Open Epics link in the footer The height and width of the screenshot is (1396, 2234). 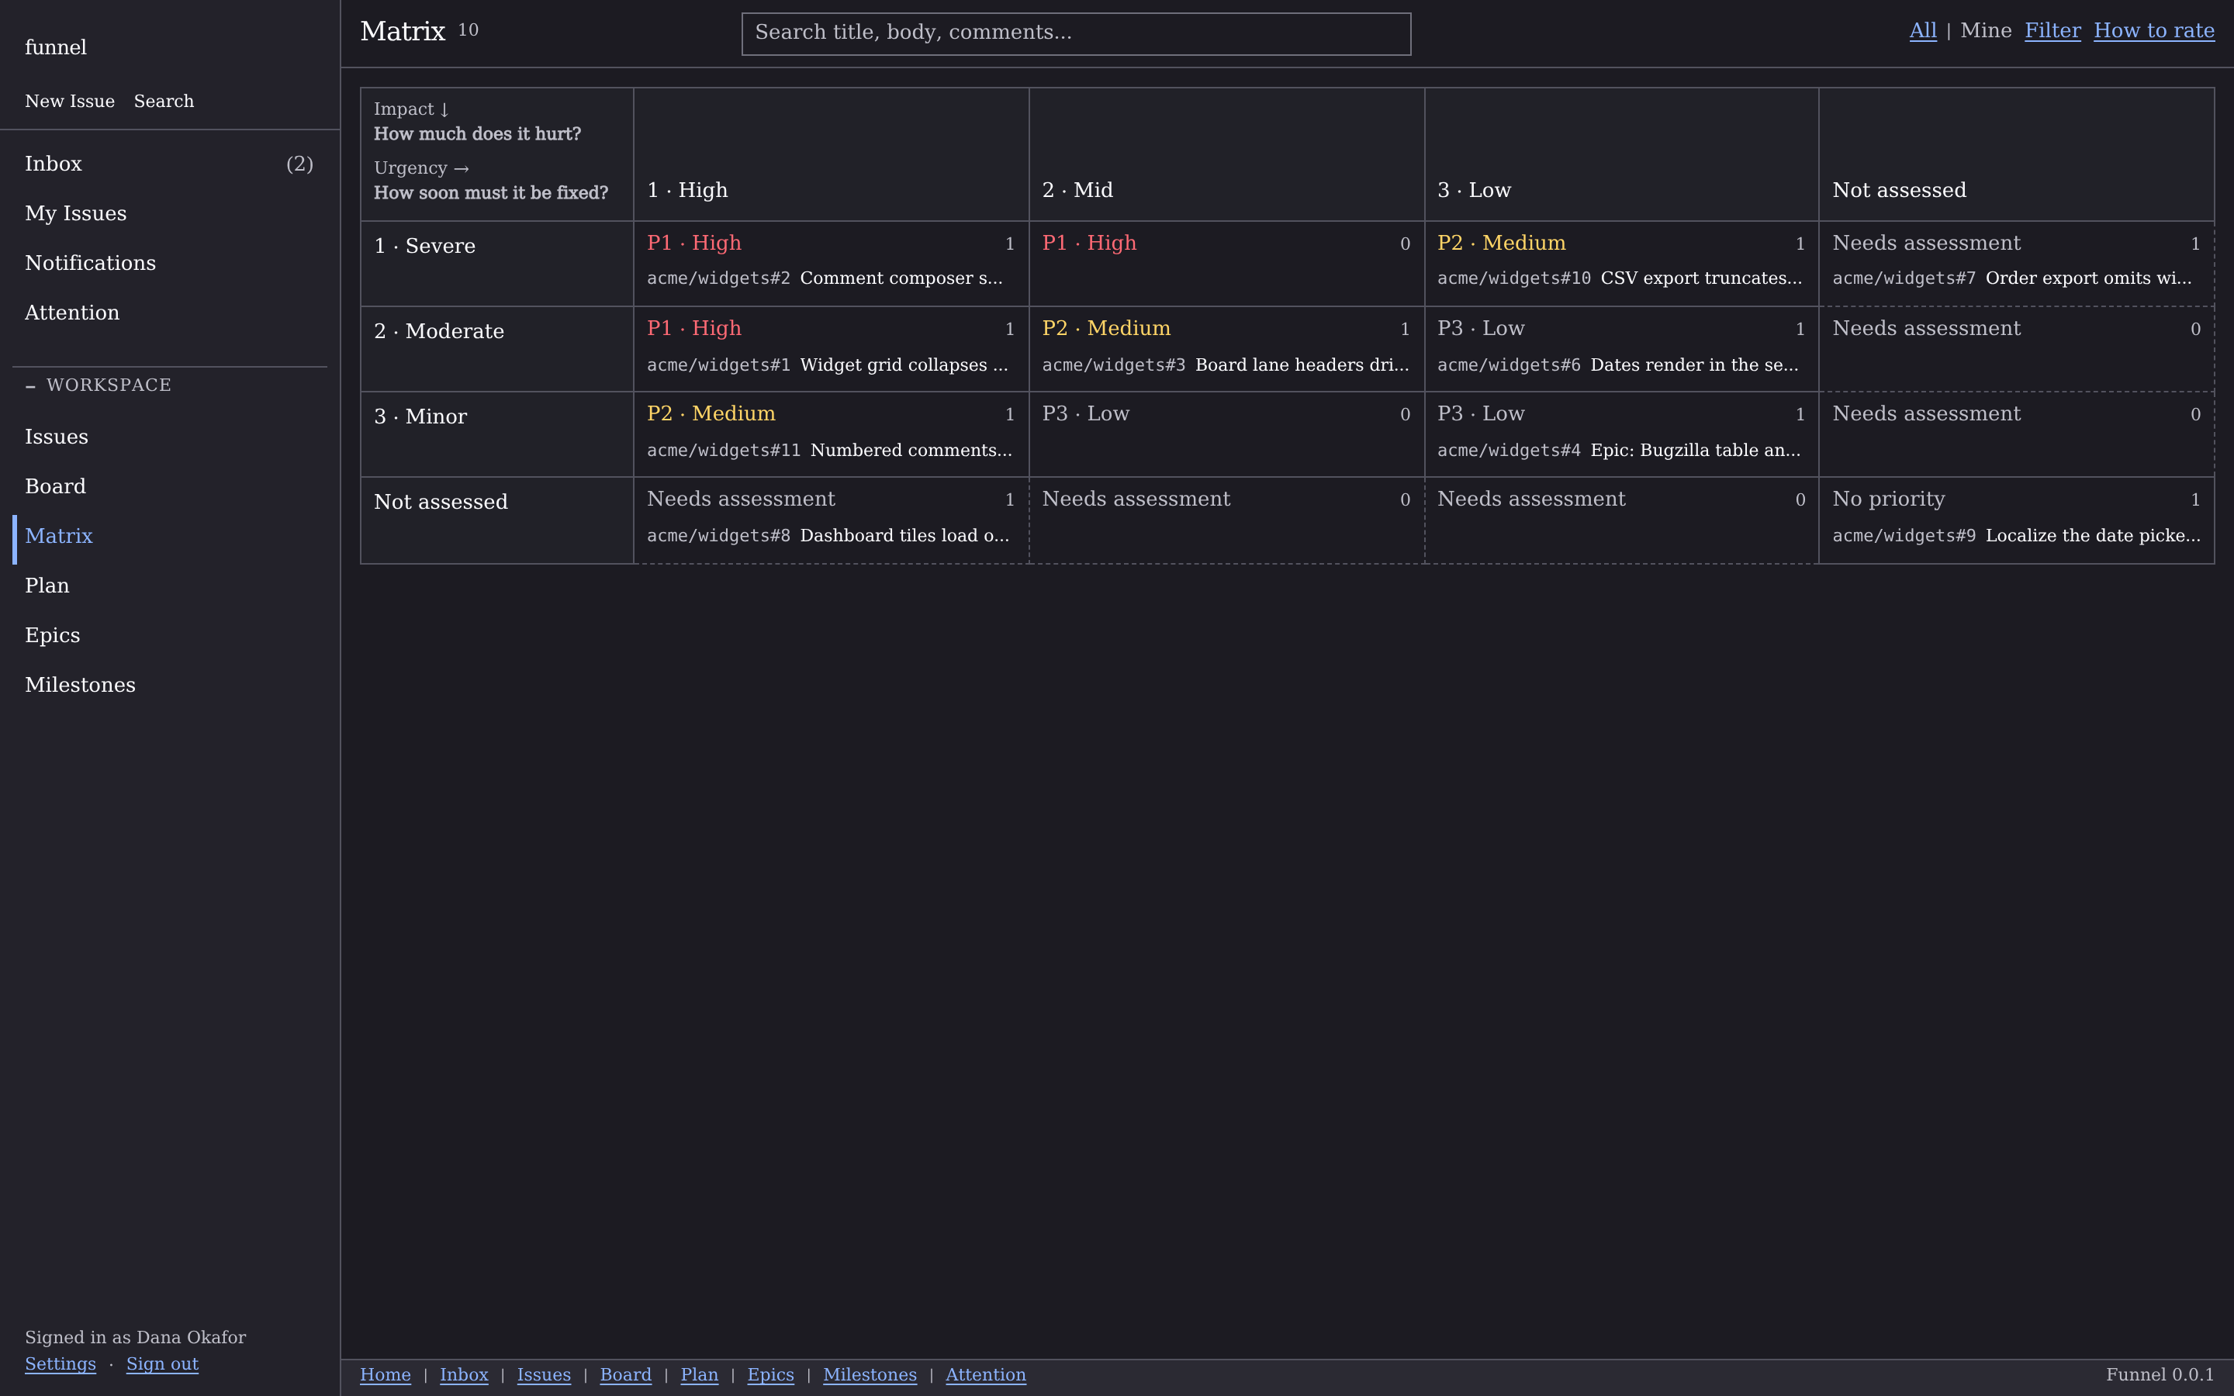tap(770, 1375)
